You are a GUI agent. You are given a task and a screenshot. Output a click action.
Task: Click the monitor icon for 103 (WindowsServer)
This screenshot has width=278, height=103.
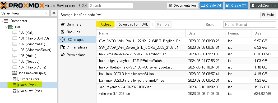coord(15,50)
